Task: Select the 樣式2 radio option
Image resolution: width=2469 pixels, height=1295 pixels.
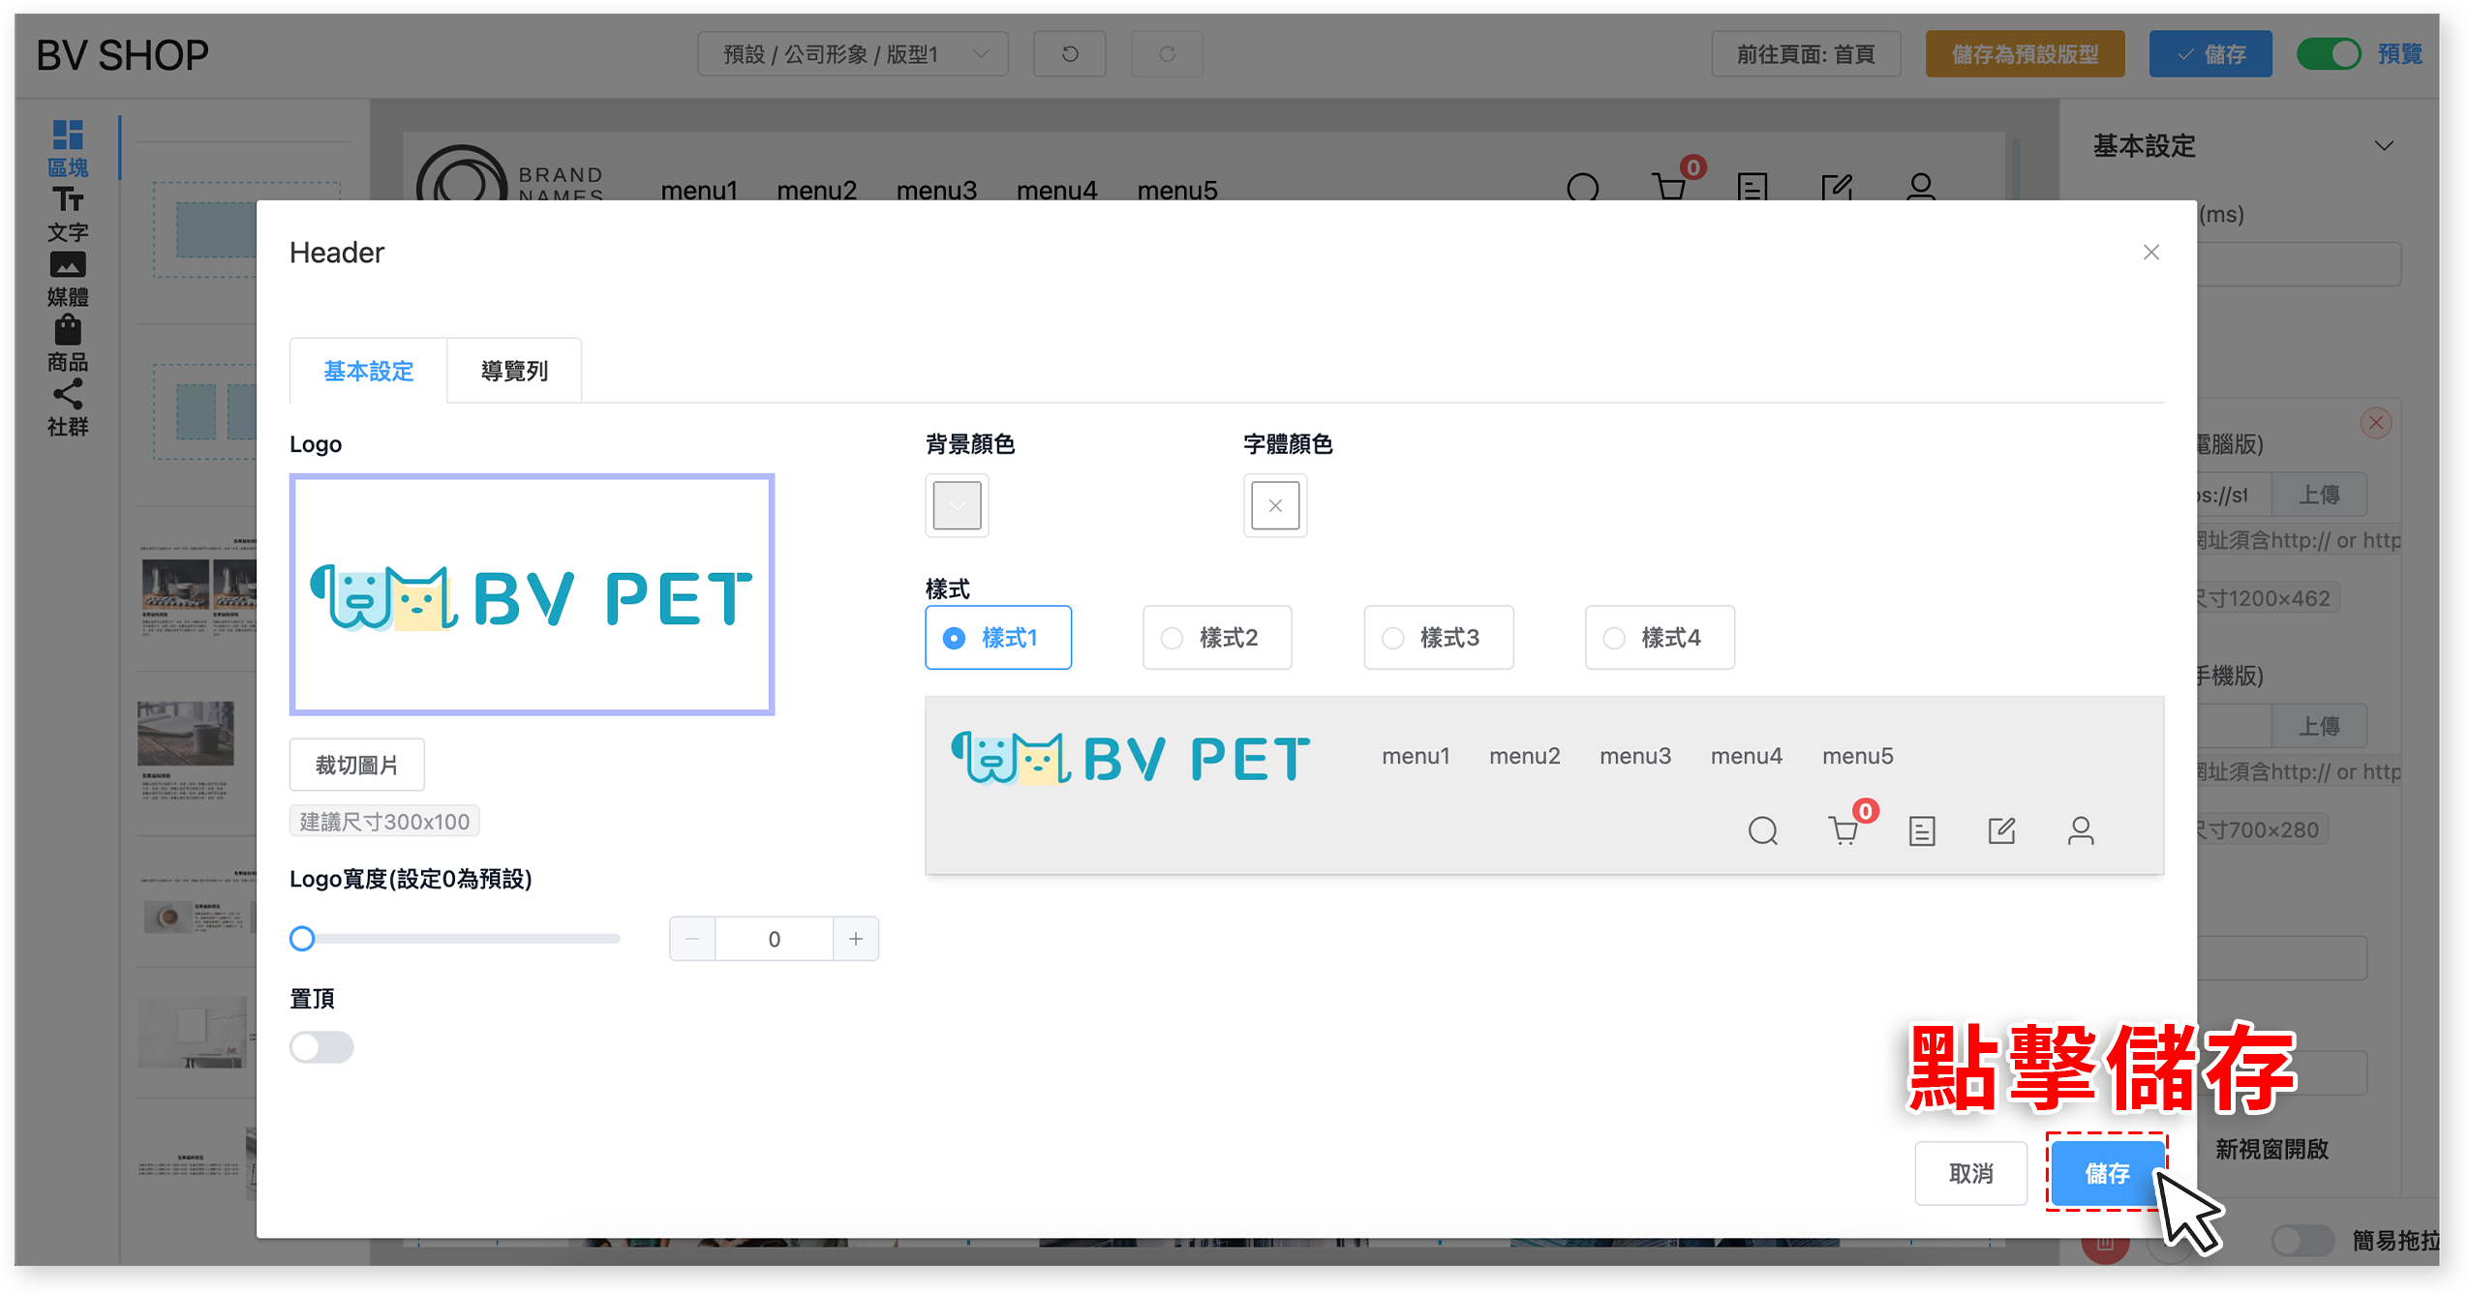Action: 1217,638
